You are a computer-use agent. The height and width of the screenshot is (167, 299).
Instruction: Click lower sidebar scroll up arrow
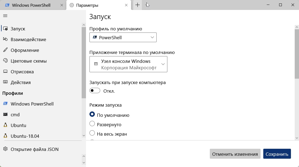click(x=84, y=156)
